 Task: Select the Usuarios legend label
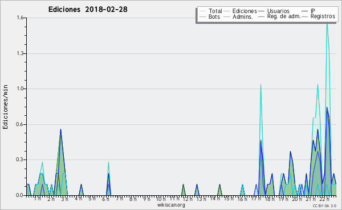(278, 11)
